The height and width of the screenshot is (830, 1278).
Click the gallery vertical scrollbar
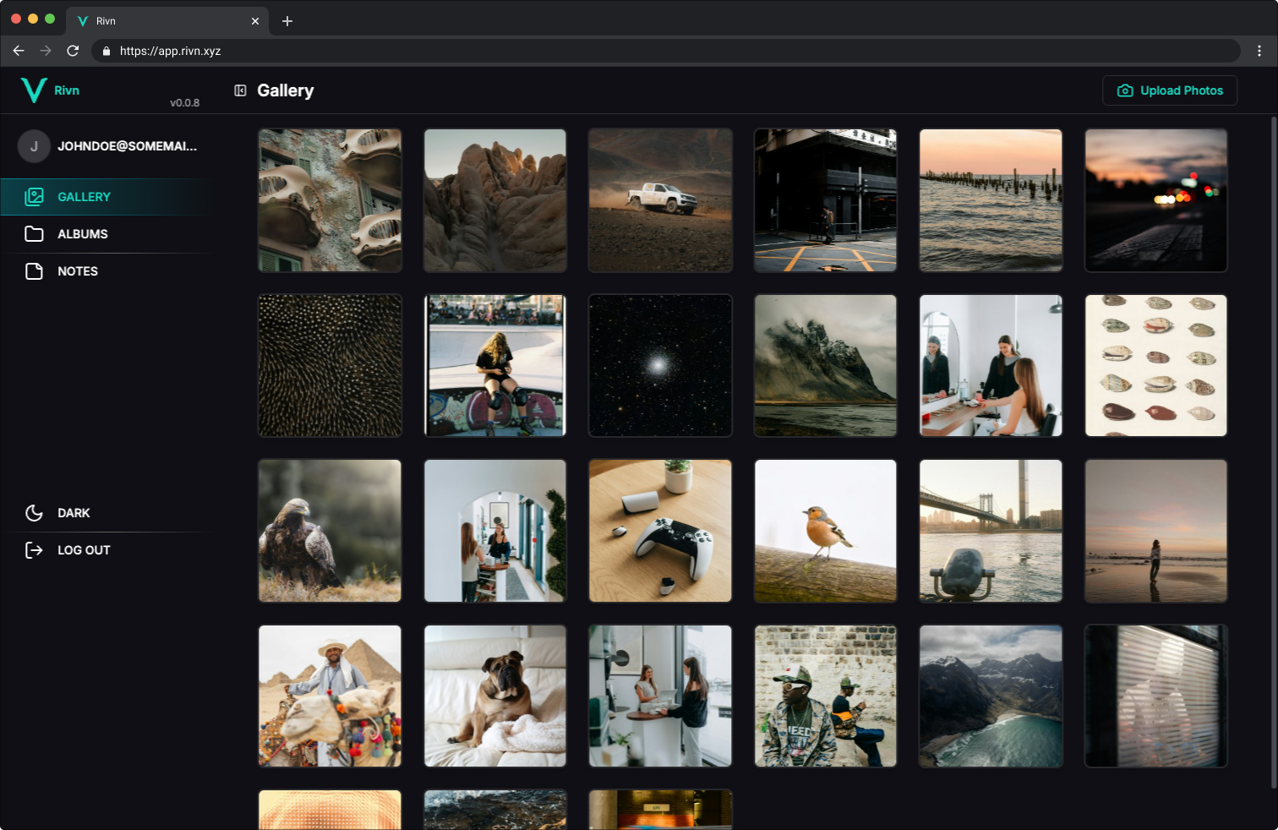1274,452
